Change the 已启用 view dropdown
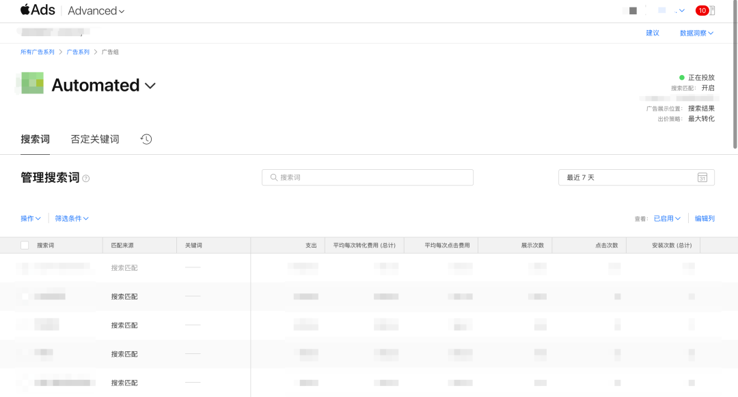Screen dimensions: 738x397 coord(667,218)
